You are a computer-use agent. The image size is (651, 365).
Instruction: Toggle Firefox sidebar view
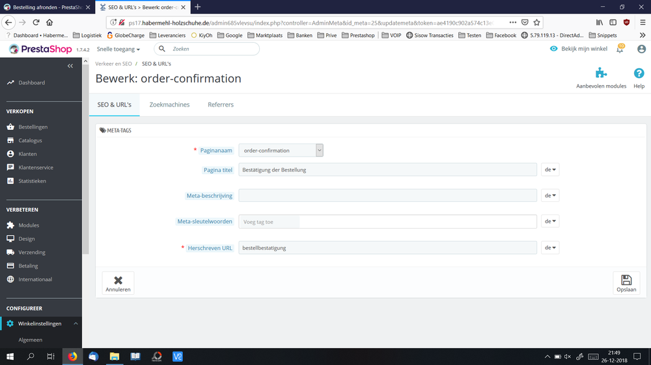[613, 22]
